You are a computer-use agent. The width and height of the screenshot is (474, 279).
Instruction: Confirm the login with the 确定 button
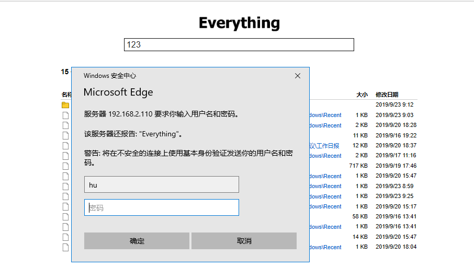(137, 241)
